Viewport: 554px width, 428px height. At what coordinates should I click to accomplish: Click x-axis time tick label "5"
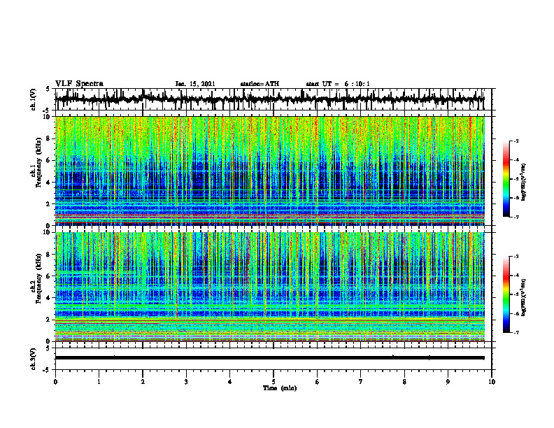(x=274, y=382)
